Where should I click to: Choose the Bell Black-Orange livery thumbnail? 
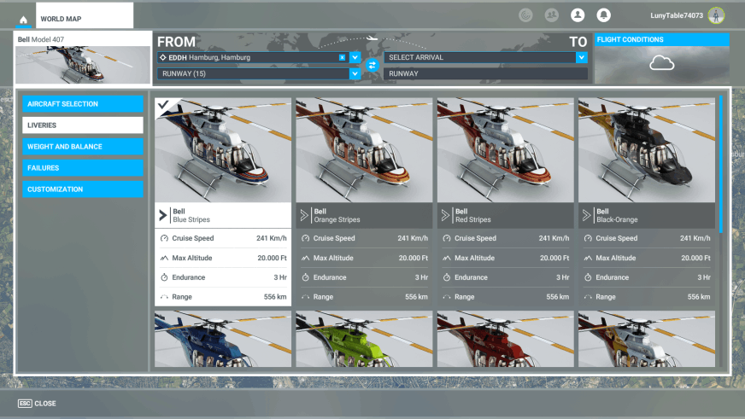[x=646, y=150]
